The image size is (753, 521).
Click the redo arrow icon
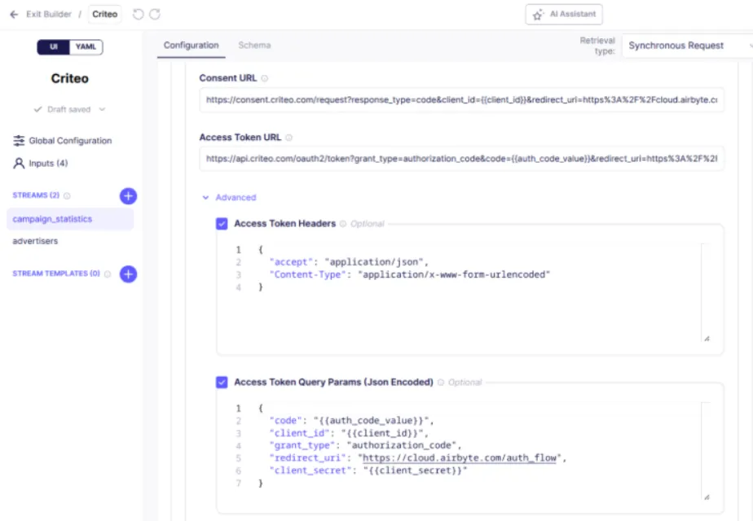pos(154,13)
